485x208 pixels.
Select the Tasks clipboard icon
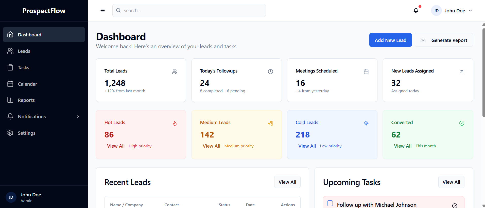tap(10, 67)
